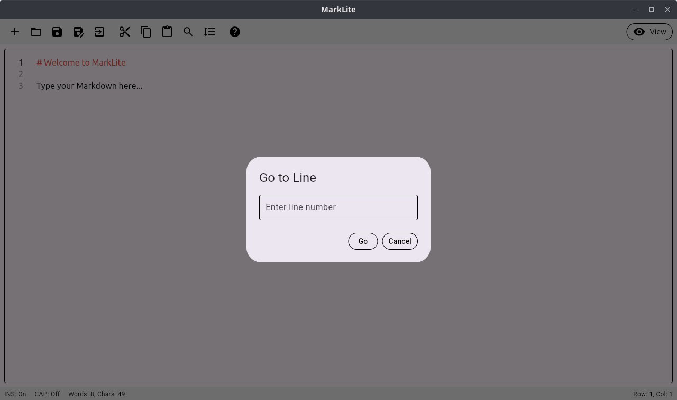This screenshot has width=677, height=400.
Task: Paste using the clipboard icon
Action: click(167, 32)
